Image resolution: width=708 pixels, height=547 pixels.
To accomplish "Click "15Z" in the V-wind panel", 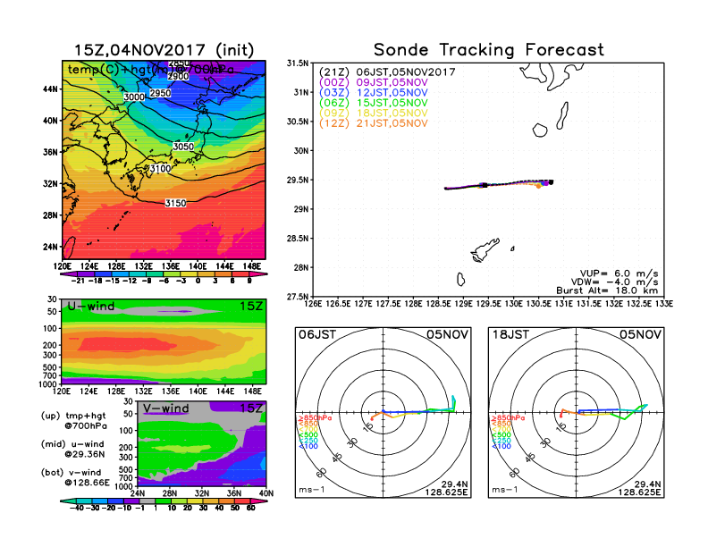I will pyautogui.click(x=250, y=408).
